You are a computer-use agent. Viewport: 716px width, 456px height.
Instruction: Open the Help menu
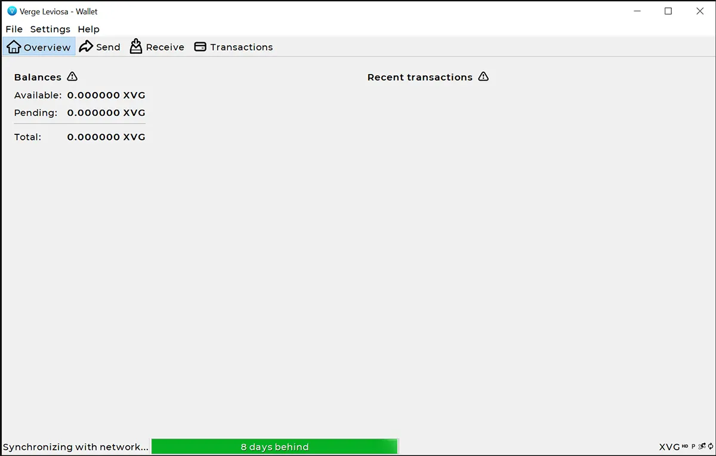point(88,29)
